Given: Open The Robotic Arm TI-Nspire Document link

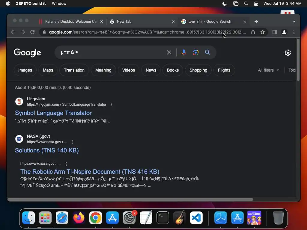Looking at the screenshot, I should (x=90, y=172).
